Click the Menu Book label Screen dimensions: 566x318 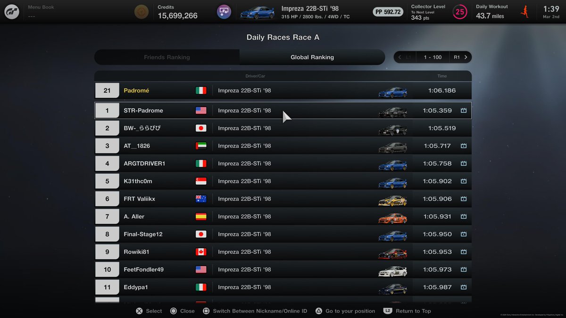41,8
